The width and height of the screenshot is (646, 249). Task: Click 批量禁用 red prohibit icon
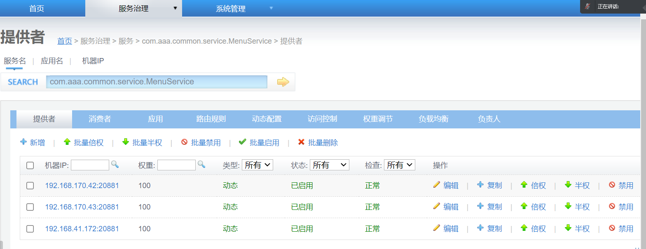(184, 142)
